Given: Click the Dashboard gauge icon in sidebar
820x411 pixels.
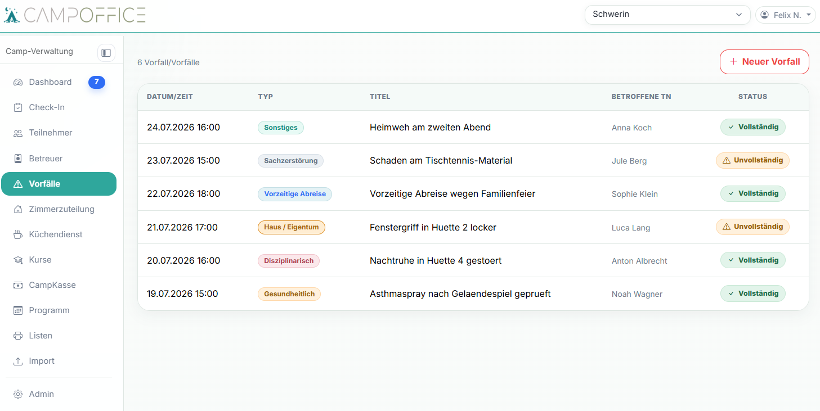Looking at the screenshot, I should (18, 82).
